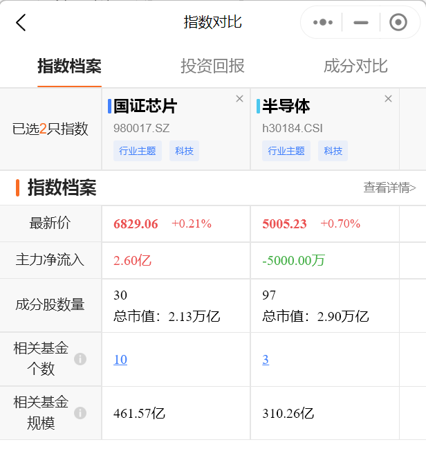Open the 半导体 index title

click(286, 106)
